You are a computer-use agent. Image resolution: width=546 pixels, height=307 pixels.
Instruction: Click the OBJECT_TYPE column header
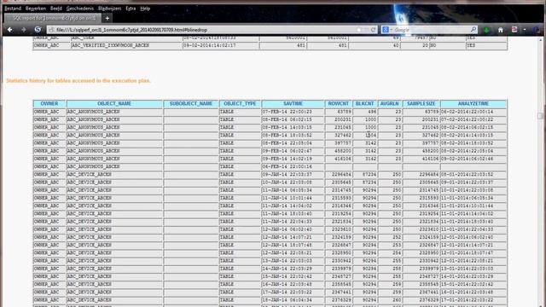pyautogui.click(x=240, y=104)
